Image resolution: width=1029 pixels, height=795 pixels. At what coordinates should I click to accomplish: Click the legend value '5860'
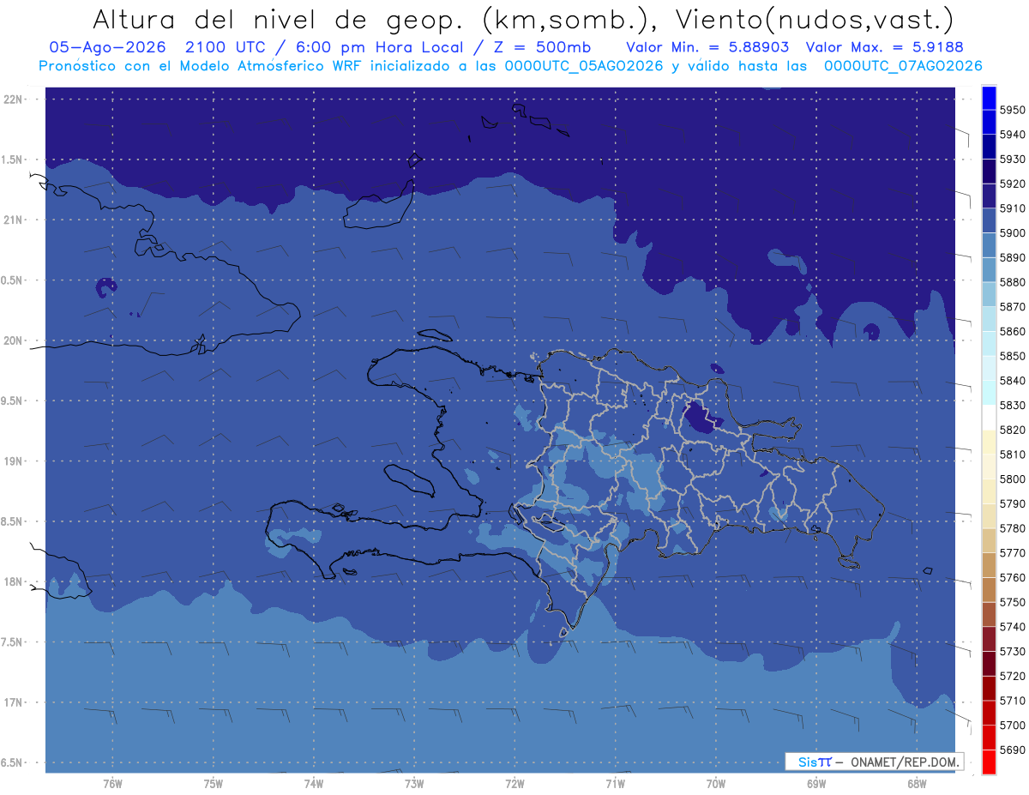[x=1013, y=331]
